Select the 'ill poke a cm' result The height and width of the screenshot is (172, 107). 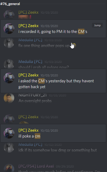coord(53,133)
